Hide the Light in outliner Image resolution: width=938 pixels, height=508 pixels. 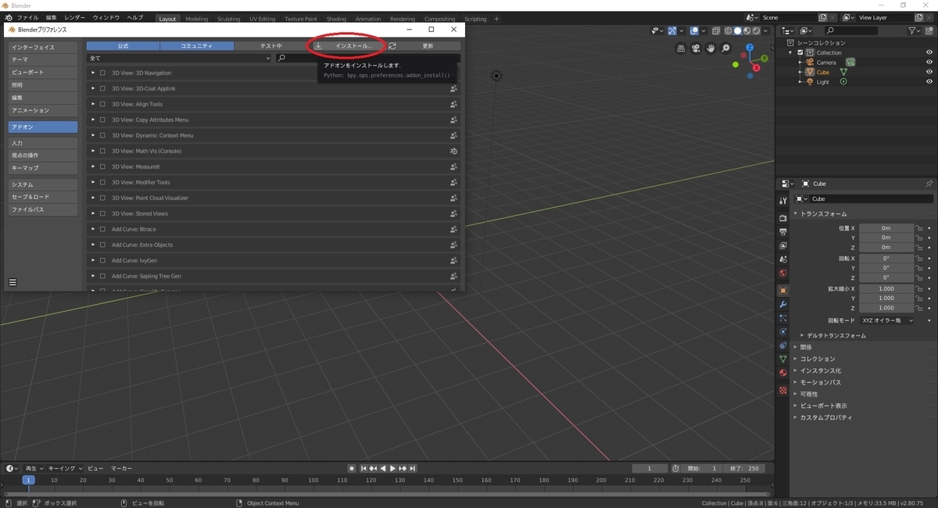(x=929, y=81)
